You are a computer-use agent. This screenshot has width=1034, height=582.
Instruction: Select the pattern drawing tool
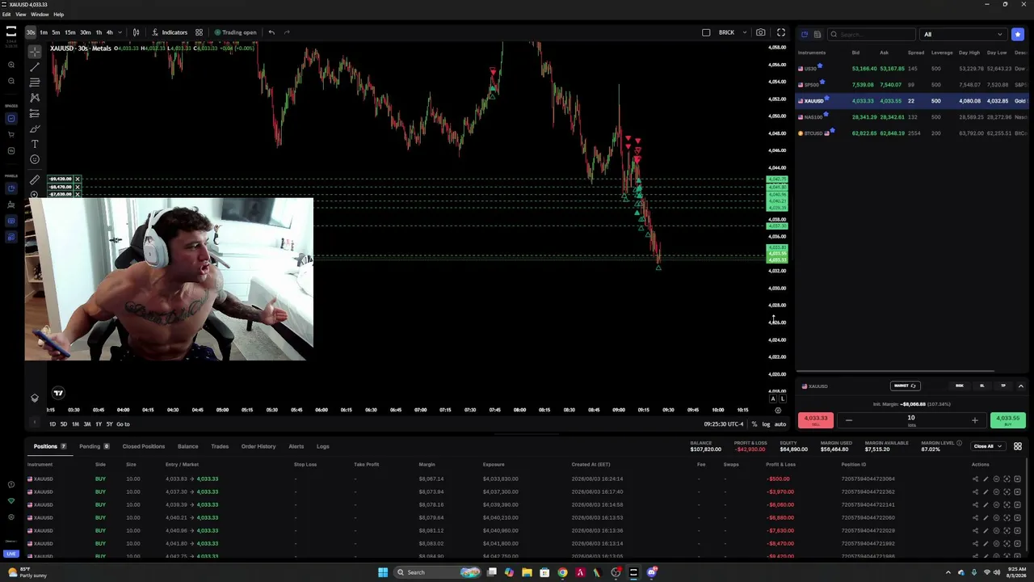(x=35, y=97)
